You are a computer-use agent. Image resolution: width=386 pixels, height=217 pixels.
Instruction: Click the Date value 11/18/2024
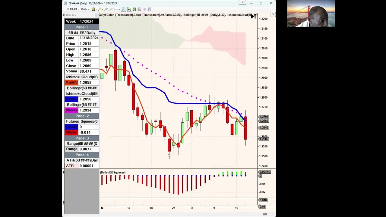tap(89, 38)
